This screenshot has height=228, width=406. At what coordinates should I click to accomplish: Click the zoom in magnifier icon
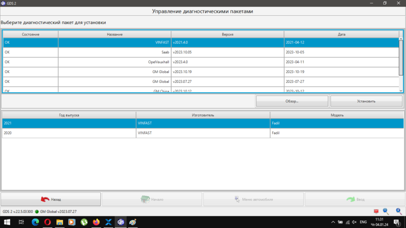[x=399, y=211]
